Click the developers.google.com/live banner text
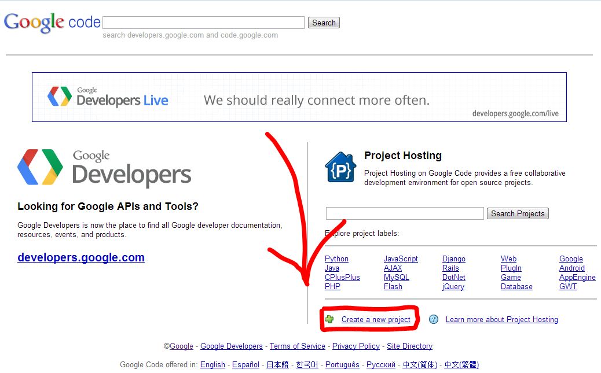The width and height of the screenshot is (601, 373). [x=515, y=113]
